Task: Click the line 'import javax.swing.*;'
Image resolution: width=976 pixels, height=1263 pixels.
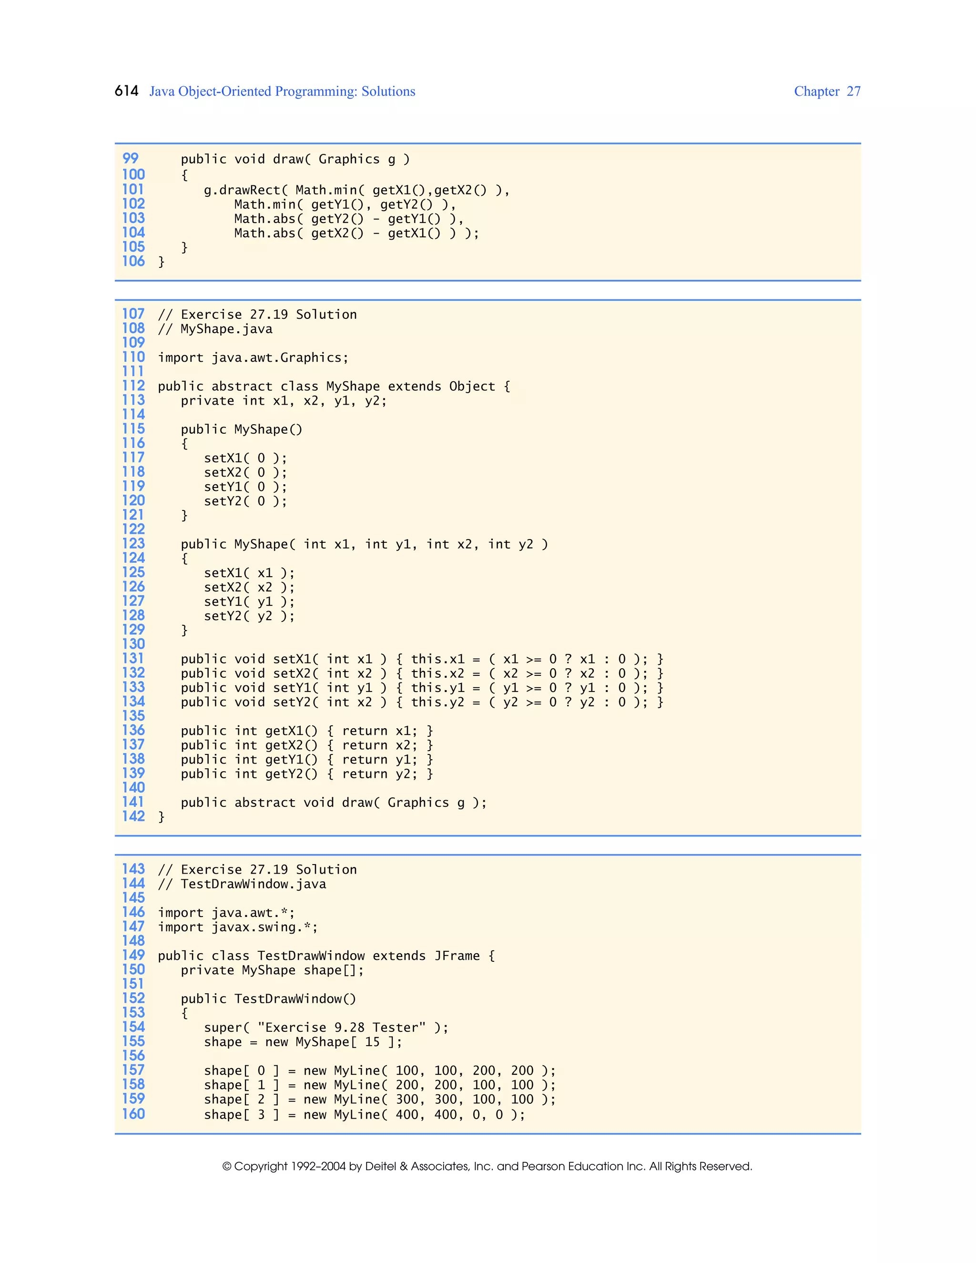Action: (x=238, y=927)
